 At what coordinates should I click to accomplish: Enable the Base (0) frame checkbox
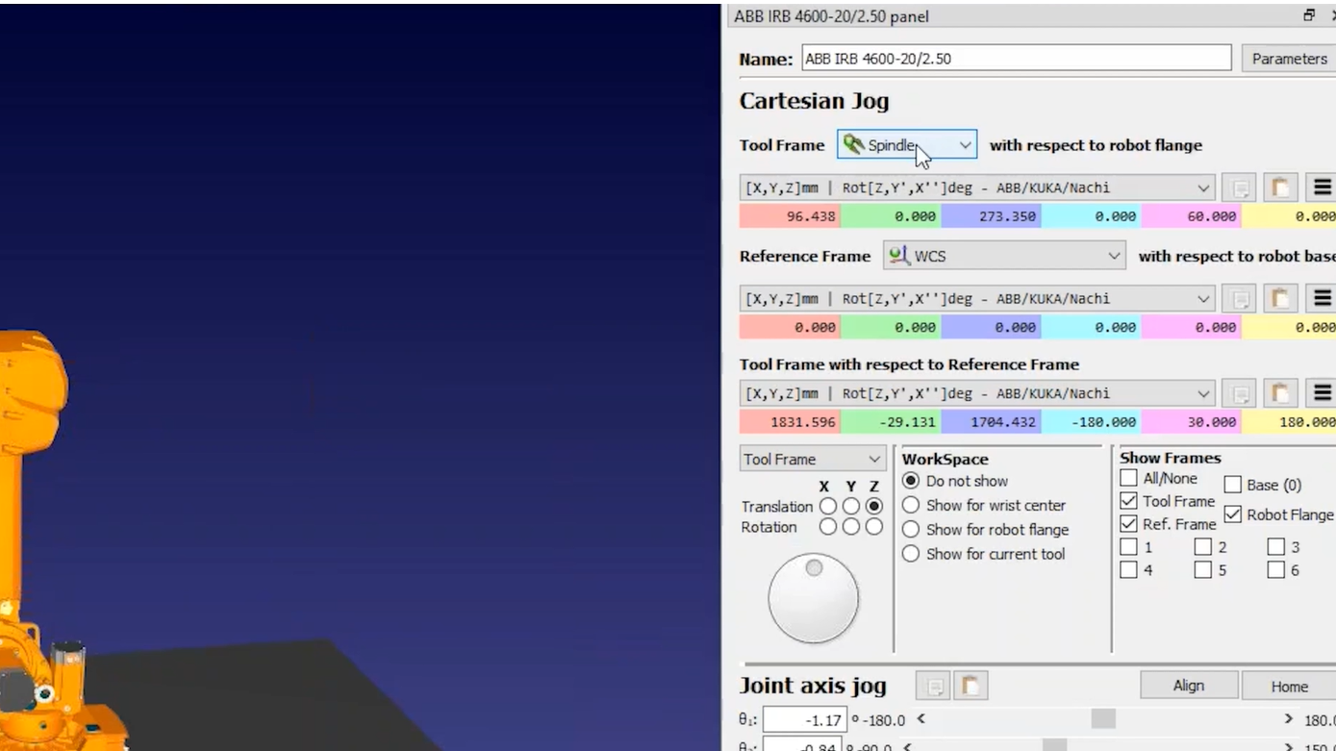(1232, 485)
